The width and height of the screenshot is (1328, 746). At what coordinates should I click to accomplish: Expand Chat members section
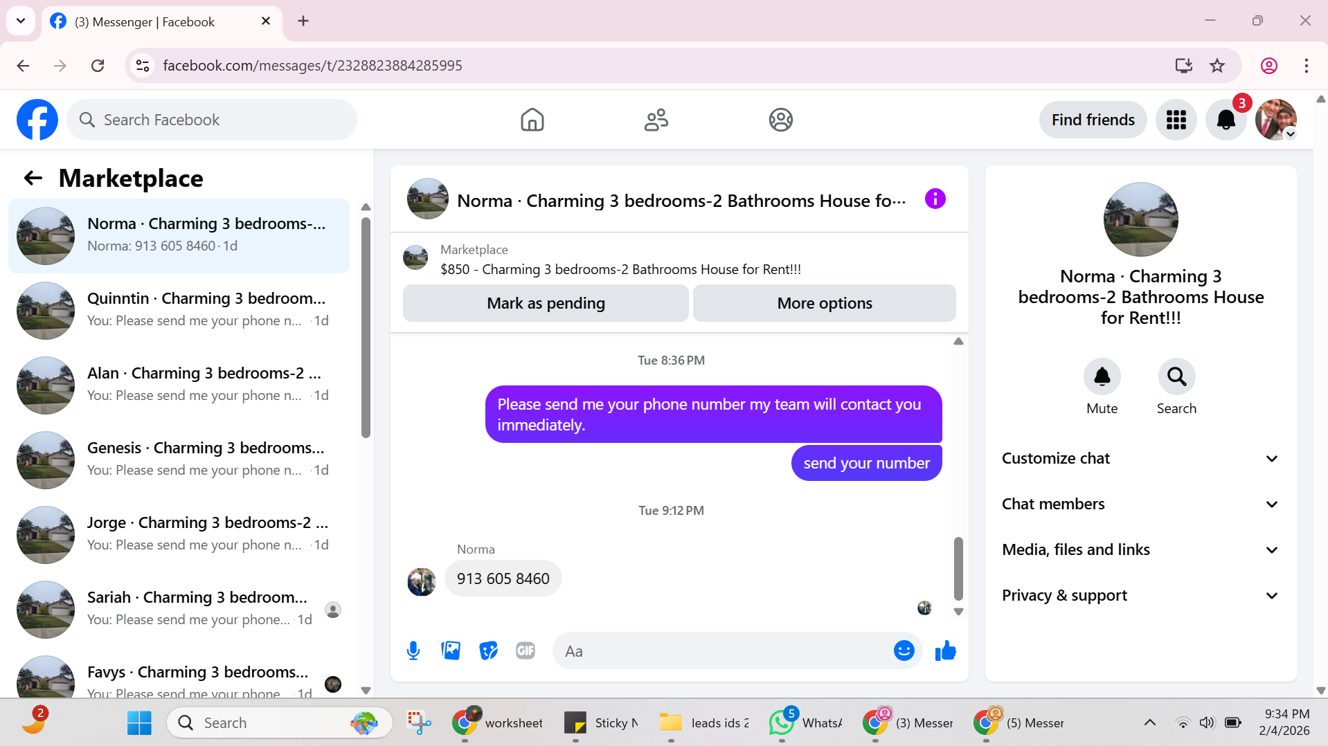(1140, 504)
